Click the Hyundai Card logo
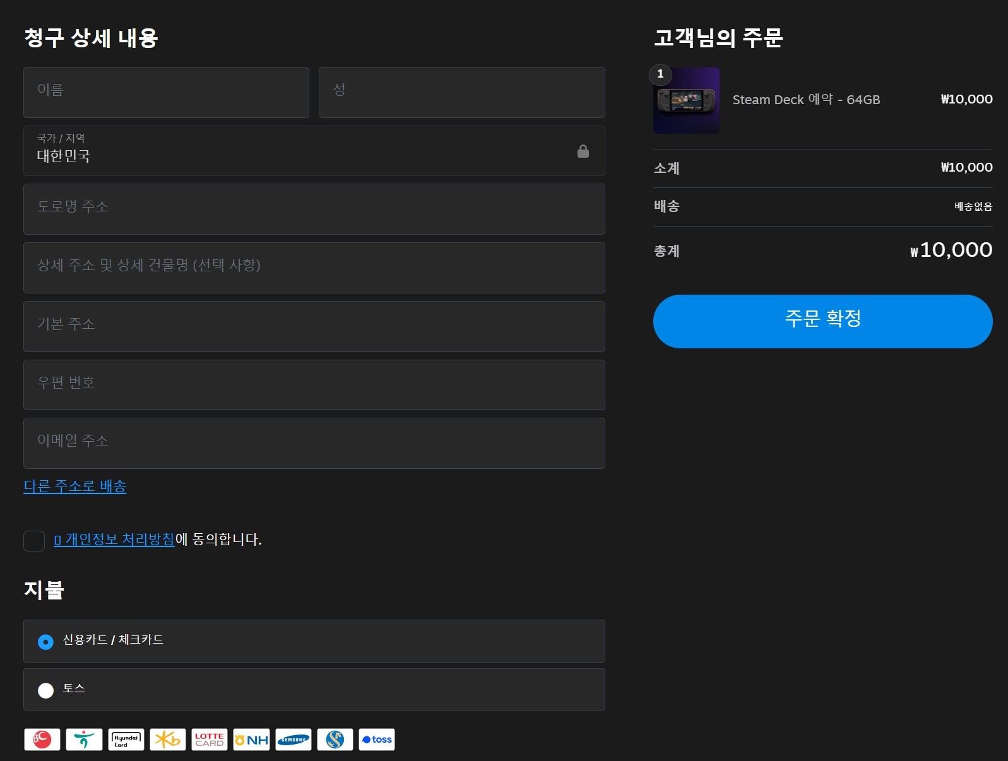The height and width of the screenshot is (761, 1008). pyautogui.click(x=126, y=740)
